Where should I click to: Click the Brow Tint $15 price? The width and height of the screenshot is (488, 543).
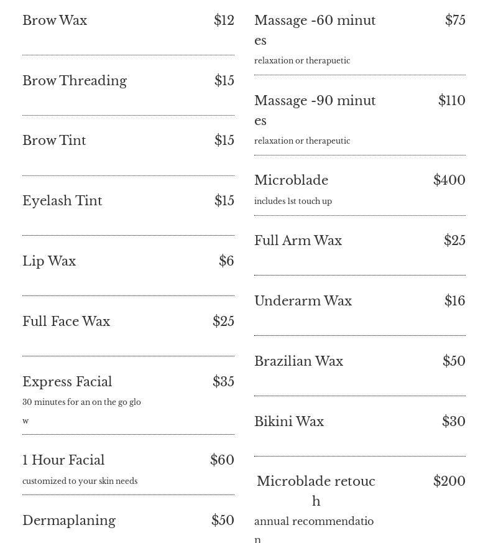click(x=224, y=140)
